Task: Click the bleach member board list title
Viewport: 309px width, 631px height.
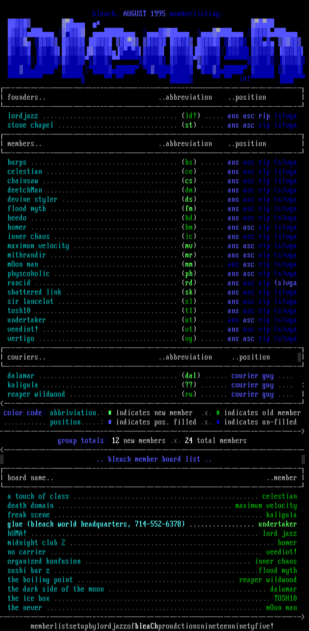Action: pos(154,459)
